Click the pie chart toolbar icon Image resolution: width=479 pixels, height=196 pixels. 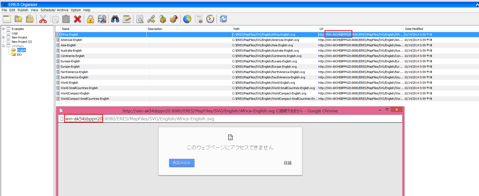(x=187, y=19)
